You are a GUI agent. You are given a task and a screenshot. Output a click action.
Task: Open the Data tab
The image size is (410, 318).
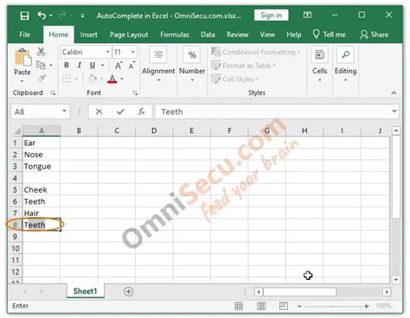(208, 35)
